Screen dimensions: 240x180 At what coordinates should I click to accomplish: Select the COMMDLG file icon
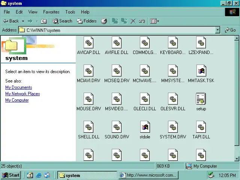click(x=145, y=42)
